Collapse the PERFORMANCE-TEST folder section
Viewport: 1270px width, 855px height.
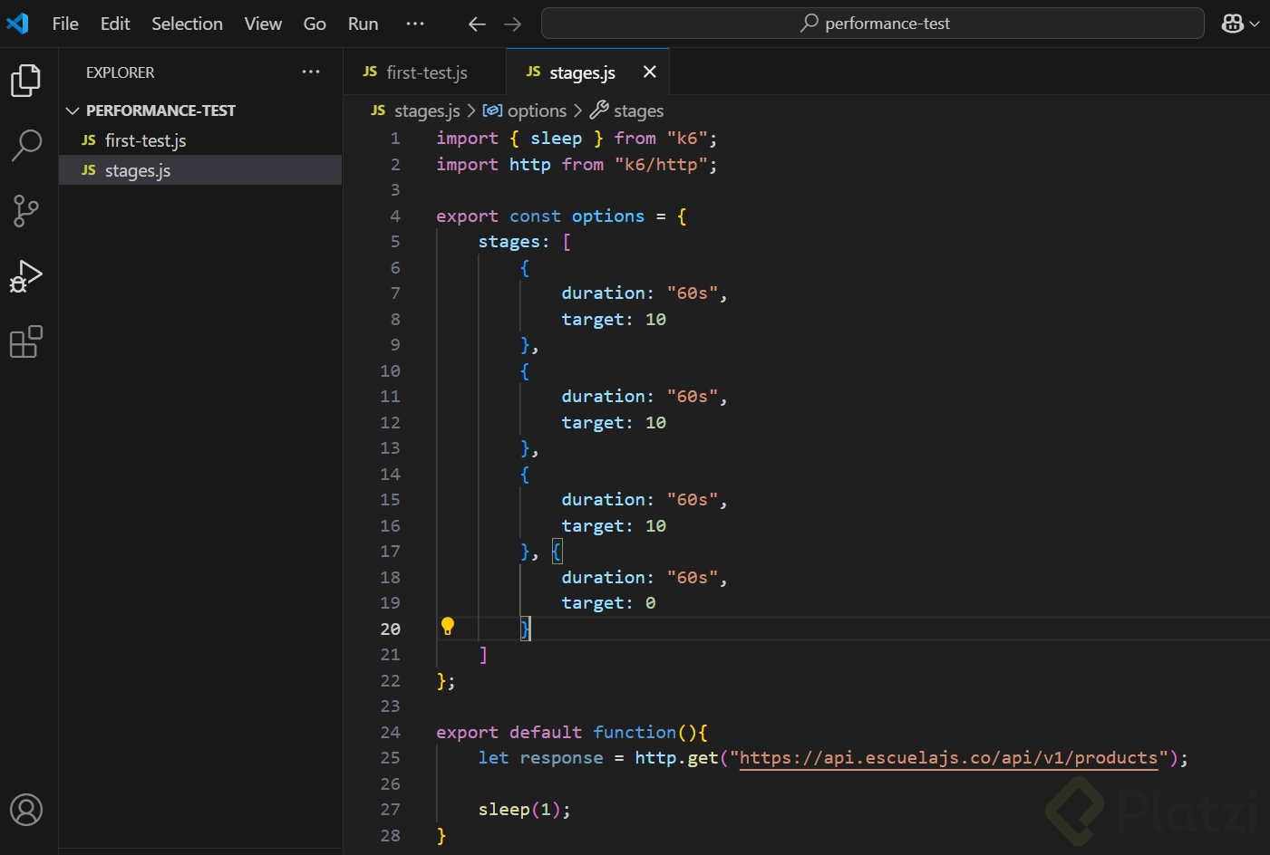tap(73, 110)
